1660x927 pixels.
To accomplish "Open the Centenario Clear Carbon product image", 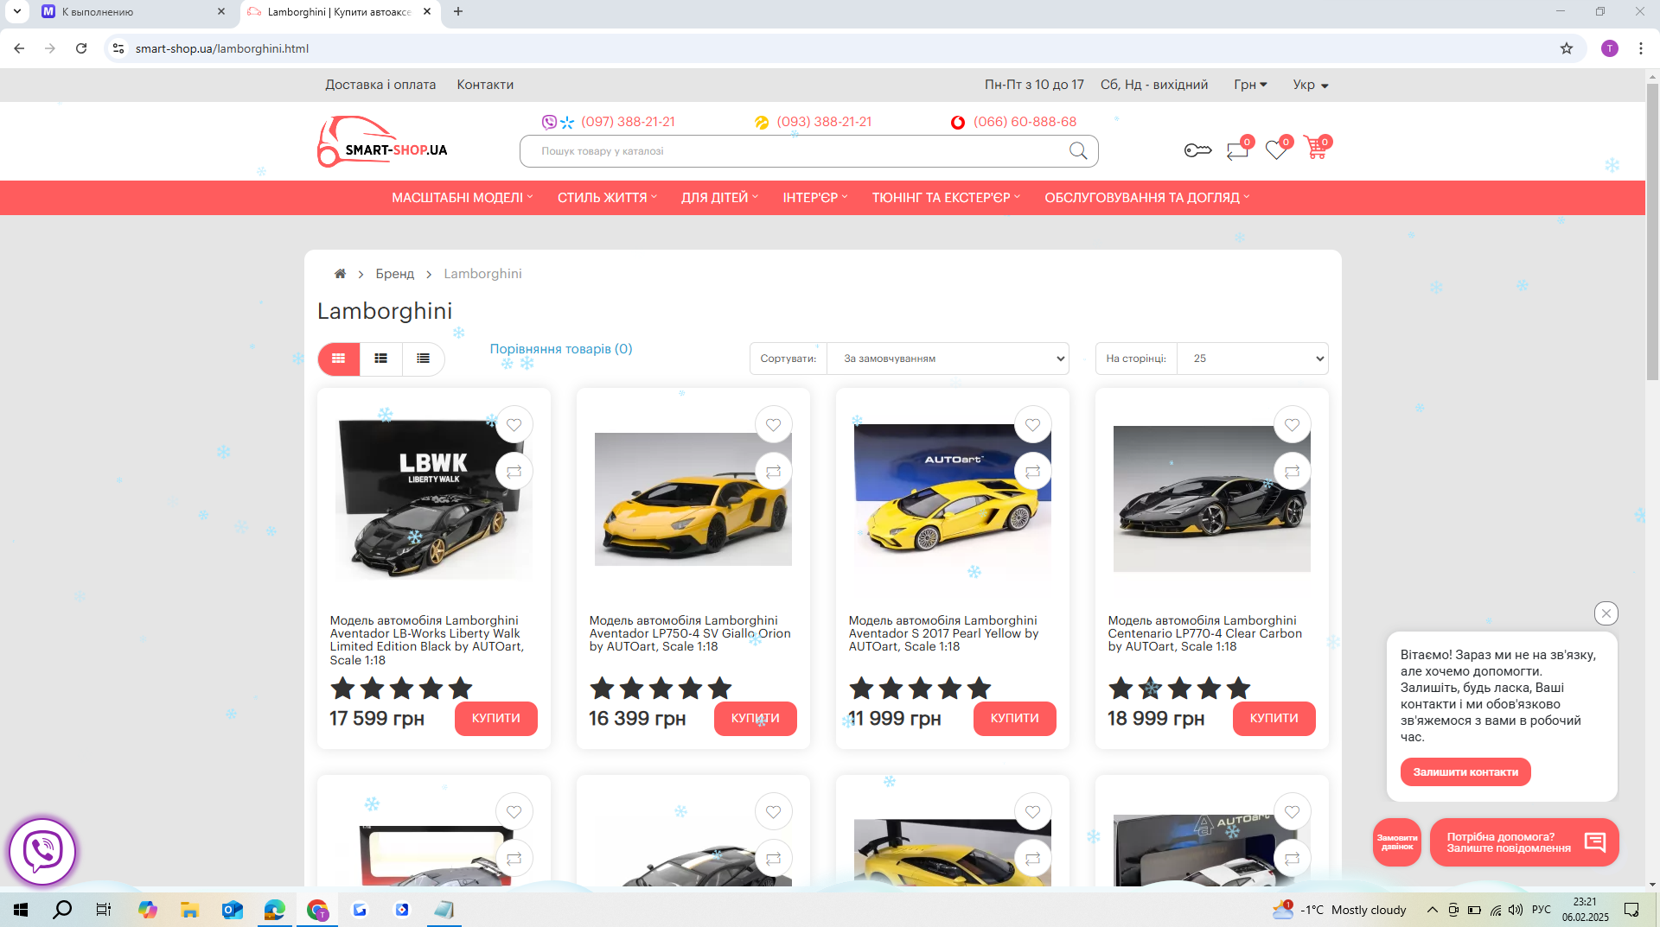I will (1212, 498).
